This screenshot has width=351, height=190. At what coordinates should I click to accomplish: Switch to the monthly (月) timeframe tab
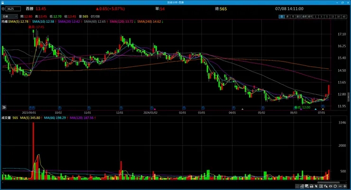coord(293,17)
